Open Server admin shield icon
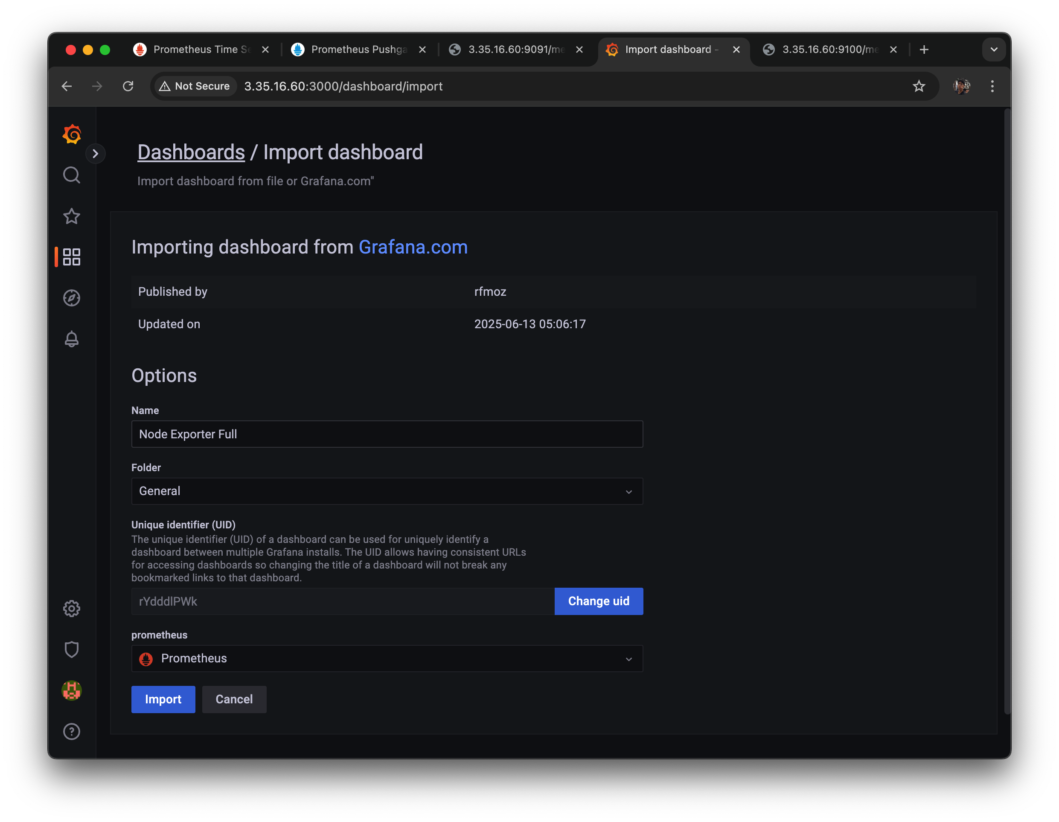Image resolution: width=1059 pixels, height=822 pixels. (72, 649)
